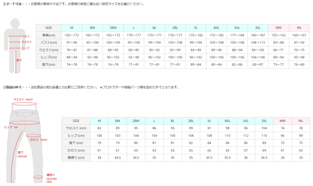The height and width of the screenshot is (186, 313).
Task: Click the '104~106' hip range cell
Action: point(258,57)
